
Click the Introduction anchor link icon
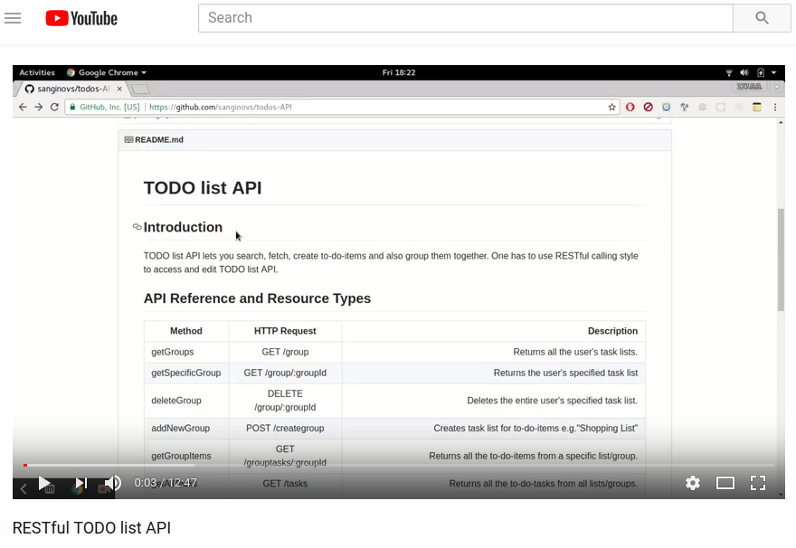point(137,227)
